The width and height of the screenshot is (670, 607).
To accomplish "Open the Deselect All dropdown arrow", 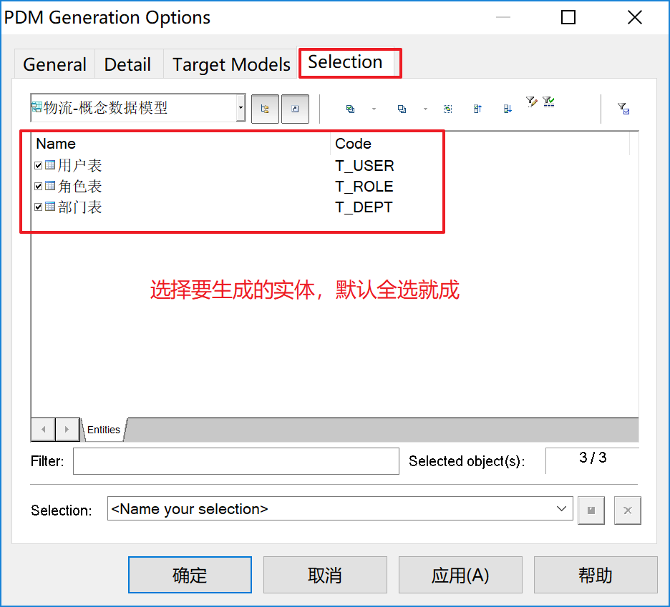I will (425, 109).
